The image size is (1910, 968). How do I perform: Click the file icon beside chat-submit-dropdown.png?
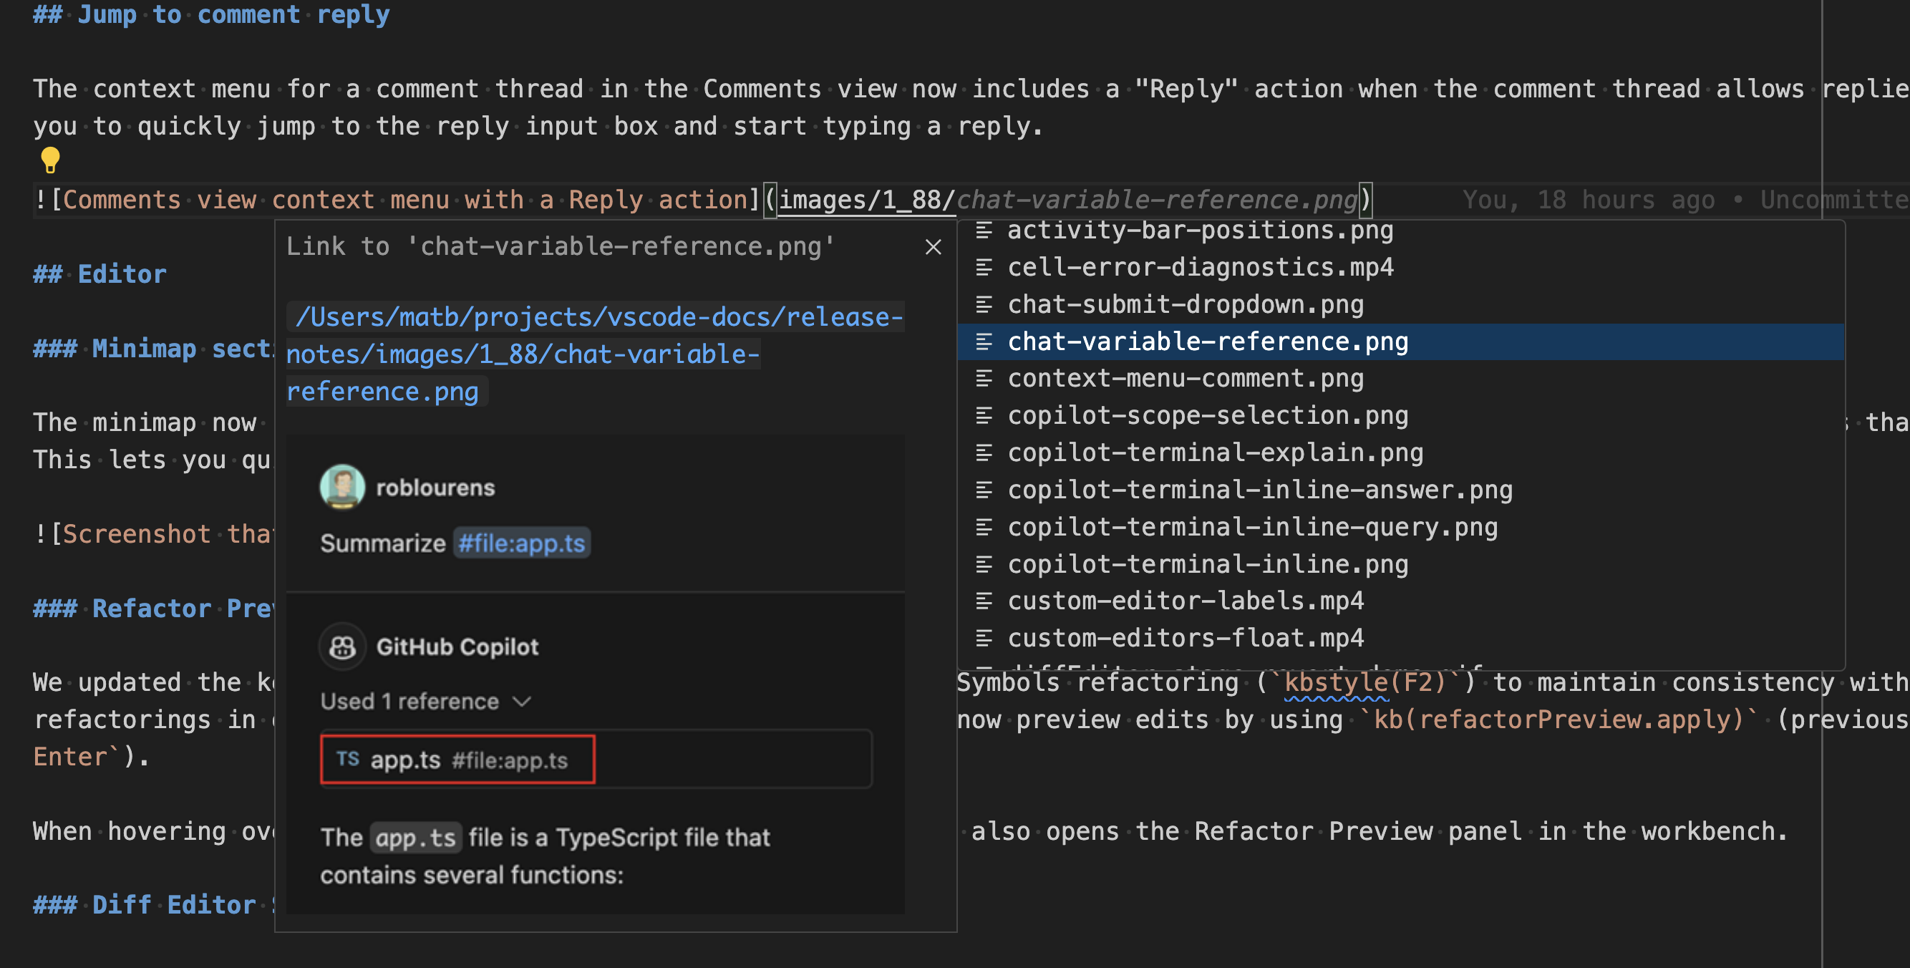click(x=983, y=304)
